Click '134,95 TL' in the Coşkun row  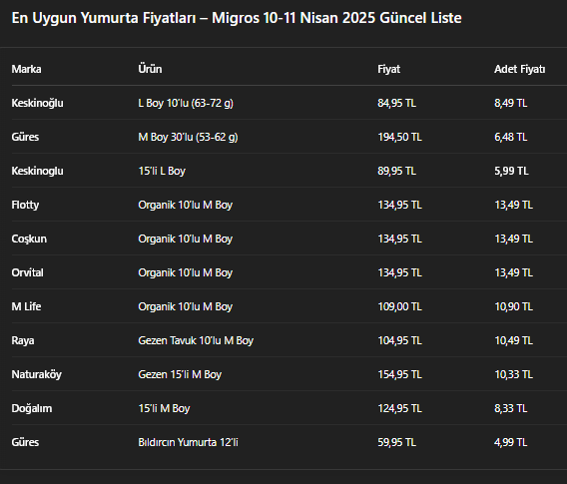pyautogui.click(x=399, y=239)
